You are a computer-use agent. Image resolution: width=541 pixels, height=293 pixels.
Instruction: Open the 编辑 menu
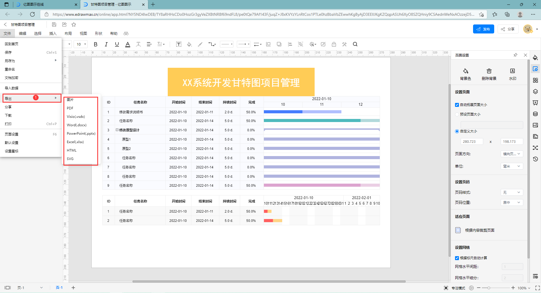[x=23, y=33]
